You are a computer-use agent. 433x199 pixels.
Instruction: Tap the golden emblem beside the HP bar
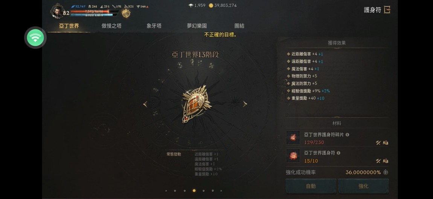126,13
